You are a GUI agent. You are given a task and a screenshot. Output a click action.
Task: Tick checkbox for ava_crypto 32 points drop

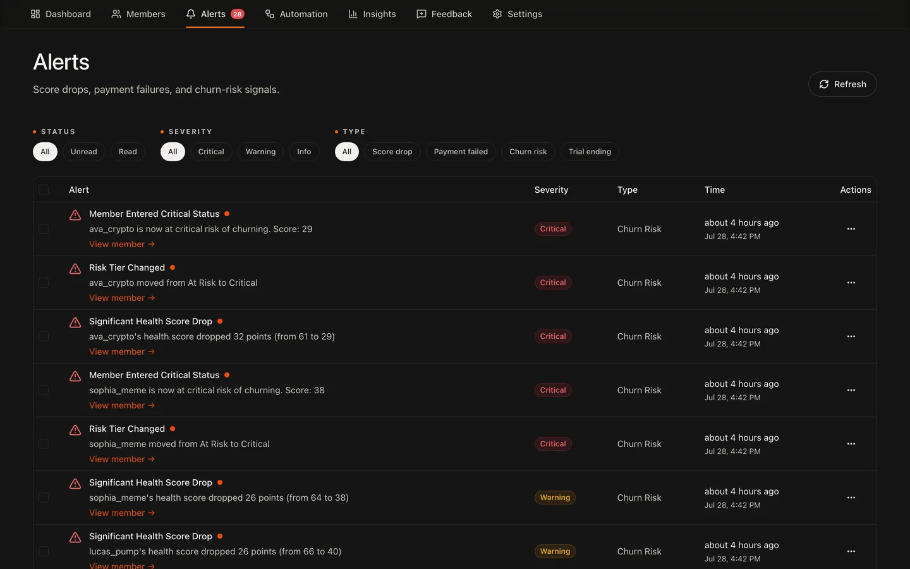coord(44,336)
